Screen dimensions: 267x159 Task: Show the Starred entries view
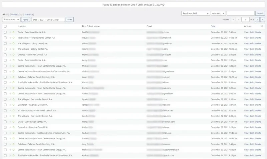tap(29, 15)
